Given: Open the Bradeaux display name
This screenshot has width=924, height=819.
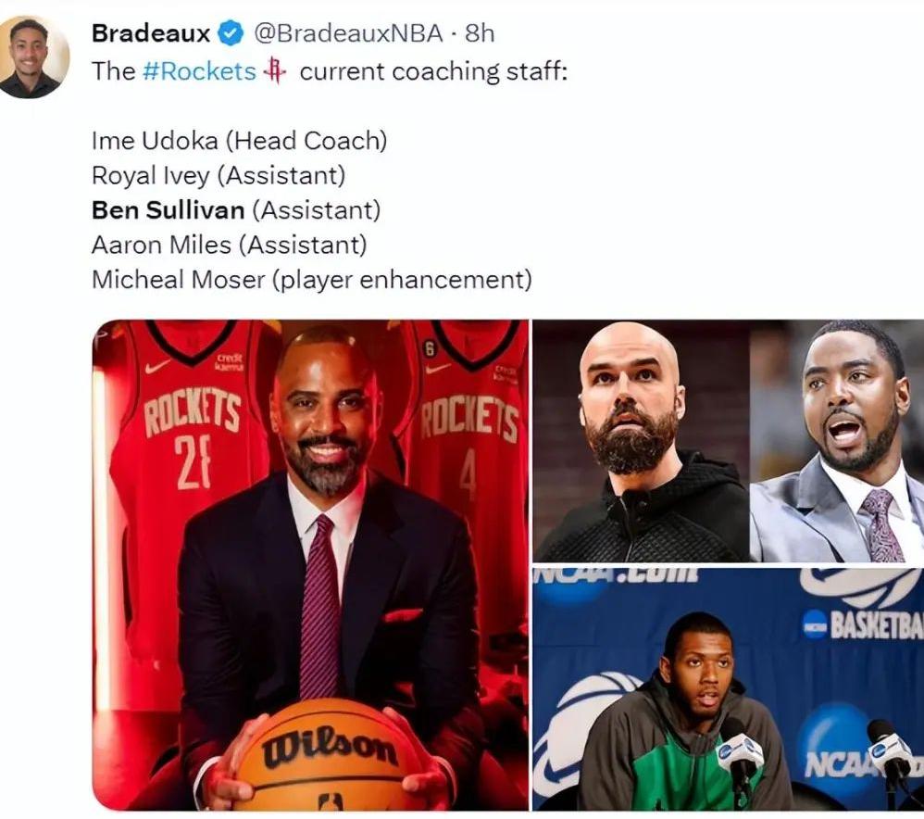Looking at the screenshot, I should [x=151, y=34].
